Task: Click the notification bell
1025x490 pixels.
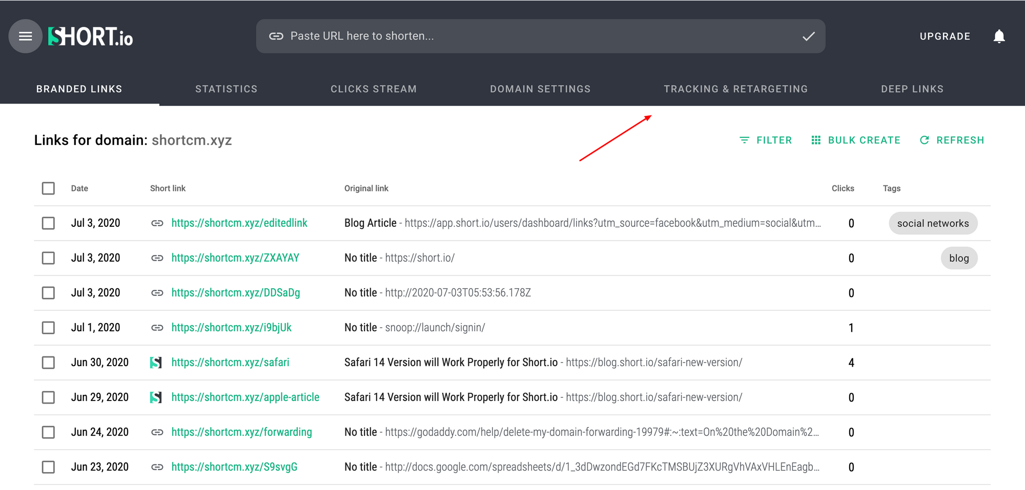Action: 998,36
